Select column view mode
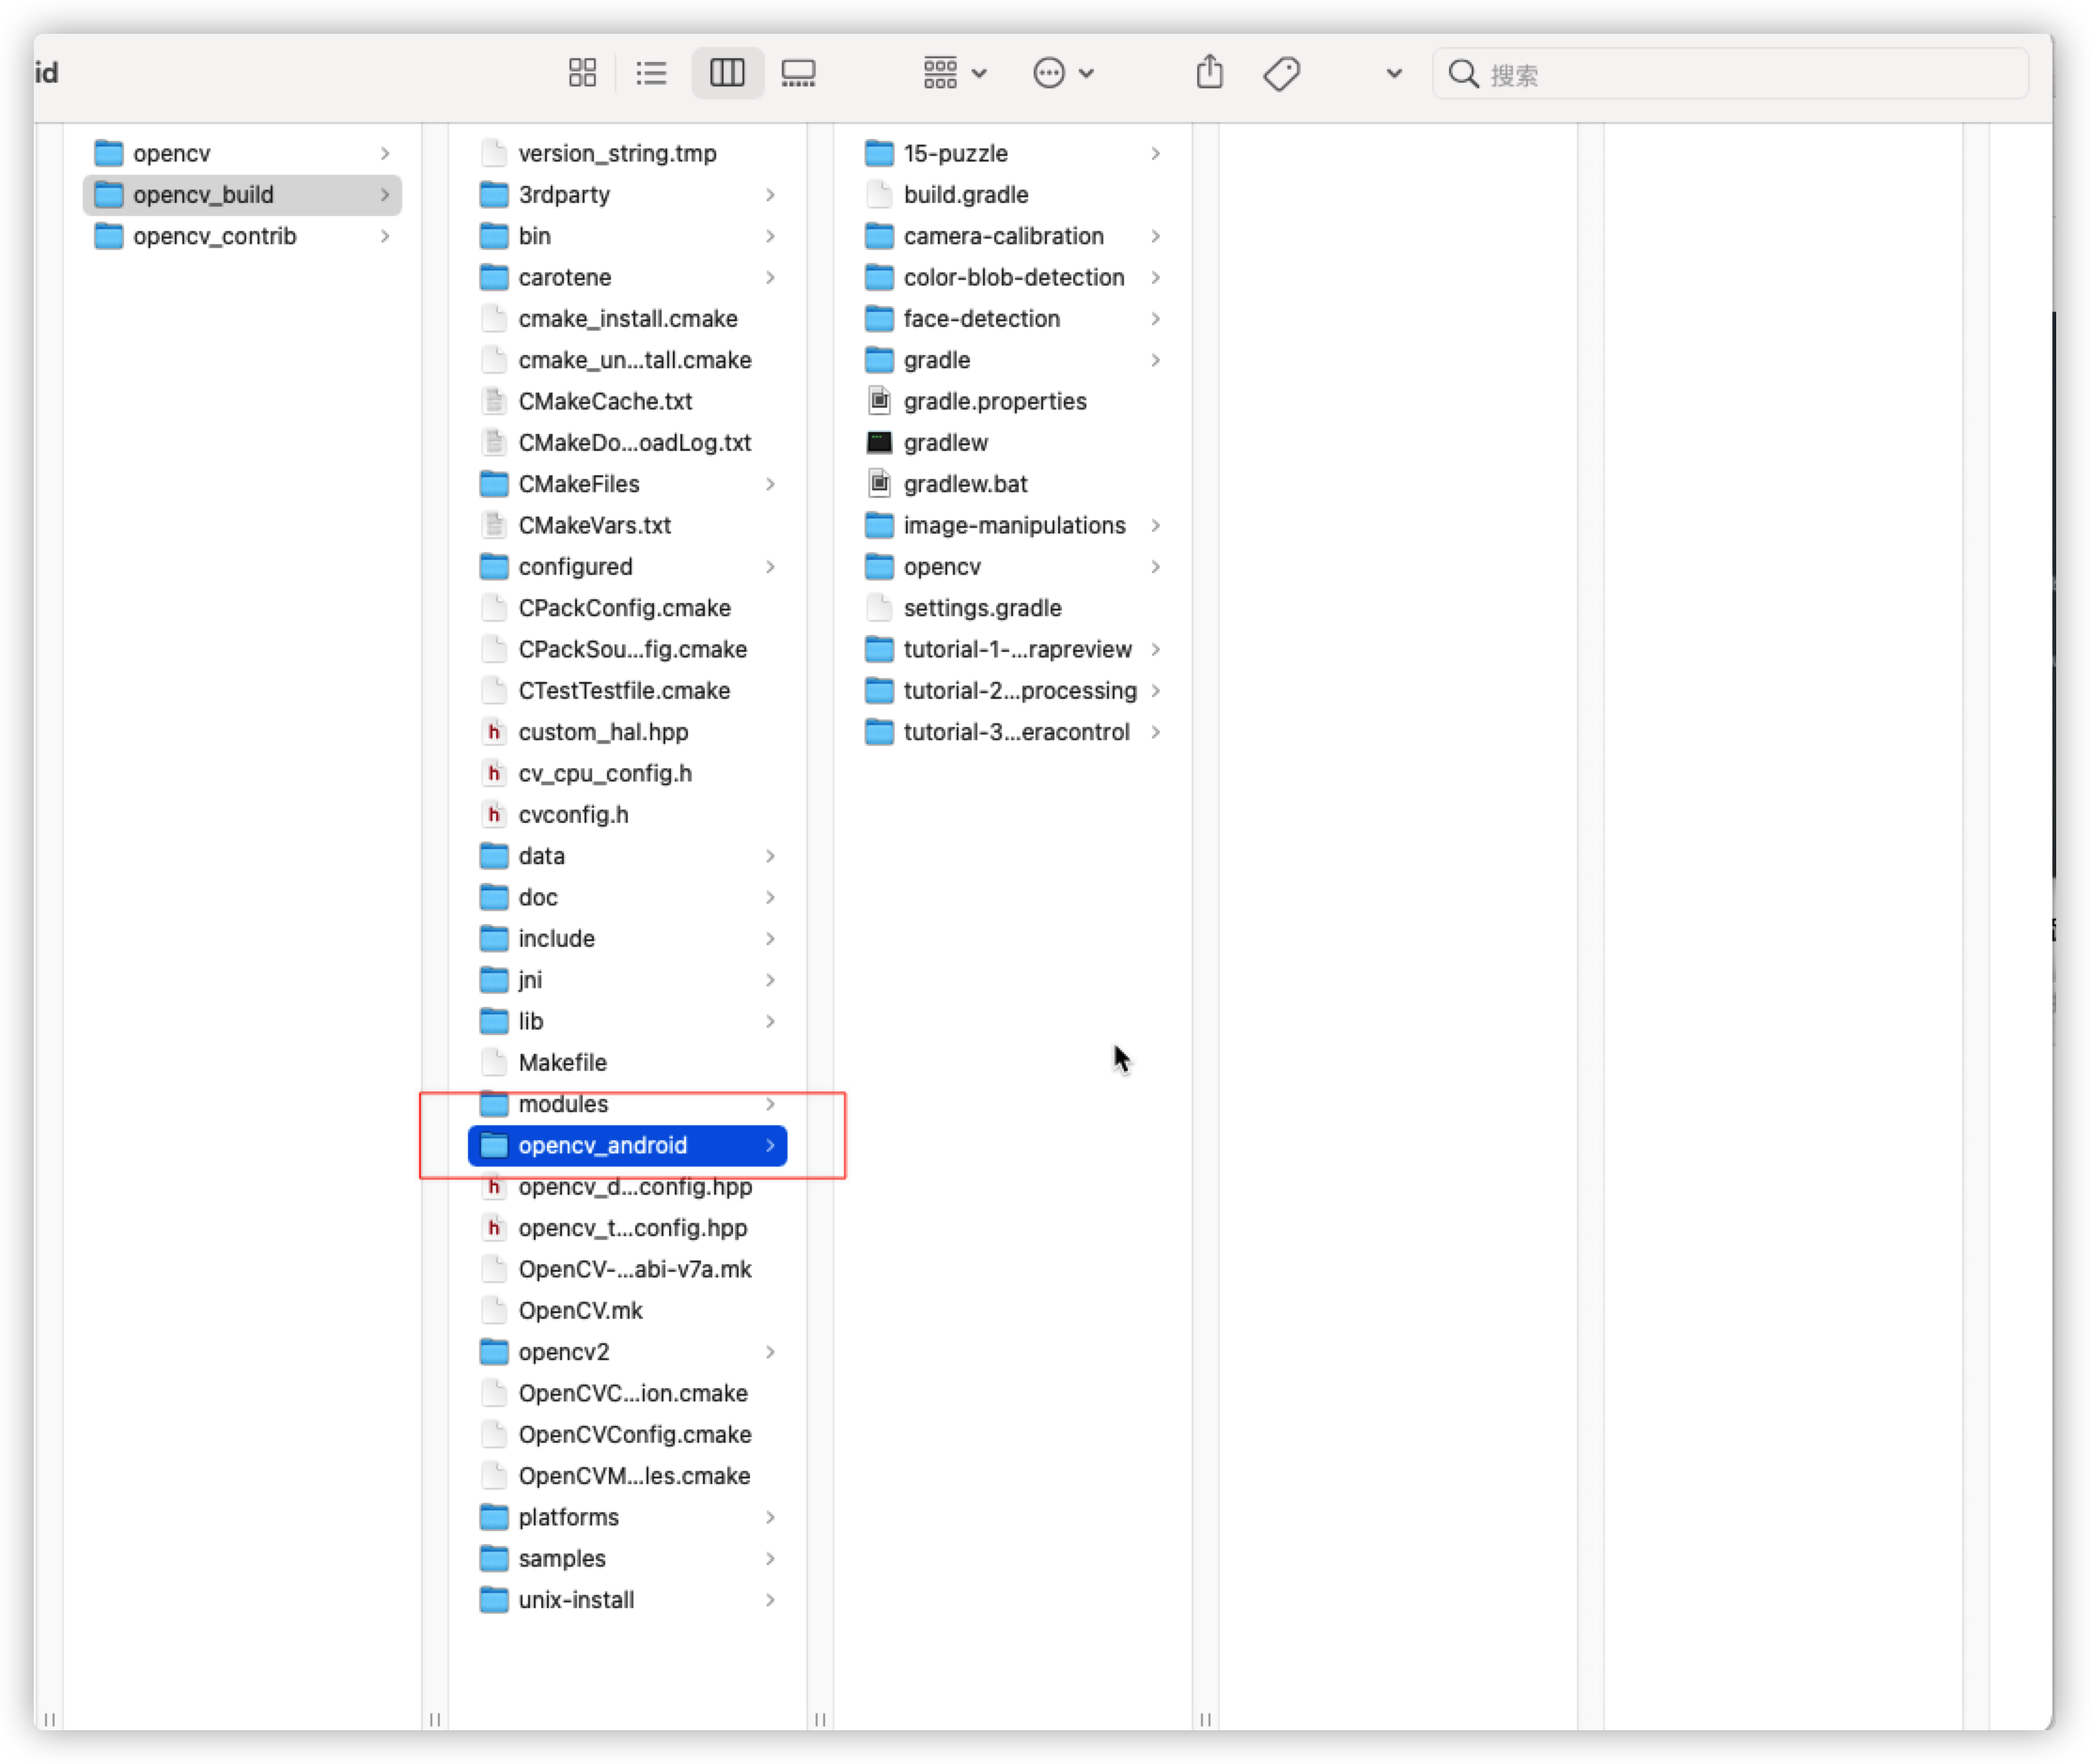The width and height of the screenshot is (2090, 1764). pos(727,73)
